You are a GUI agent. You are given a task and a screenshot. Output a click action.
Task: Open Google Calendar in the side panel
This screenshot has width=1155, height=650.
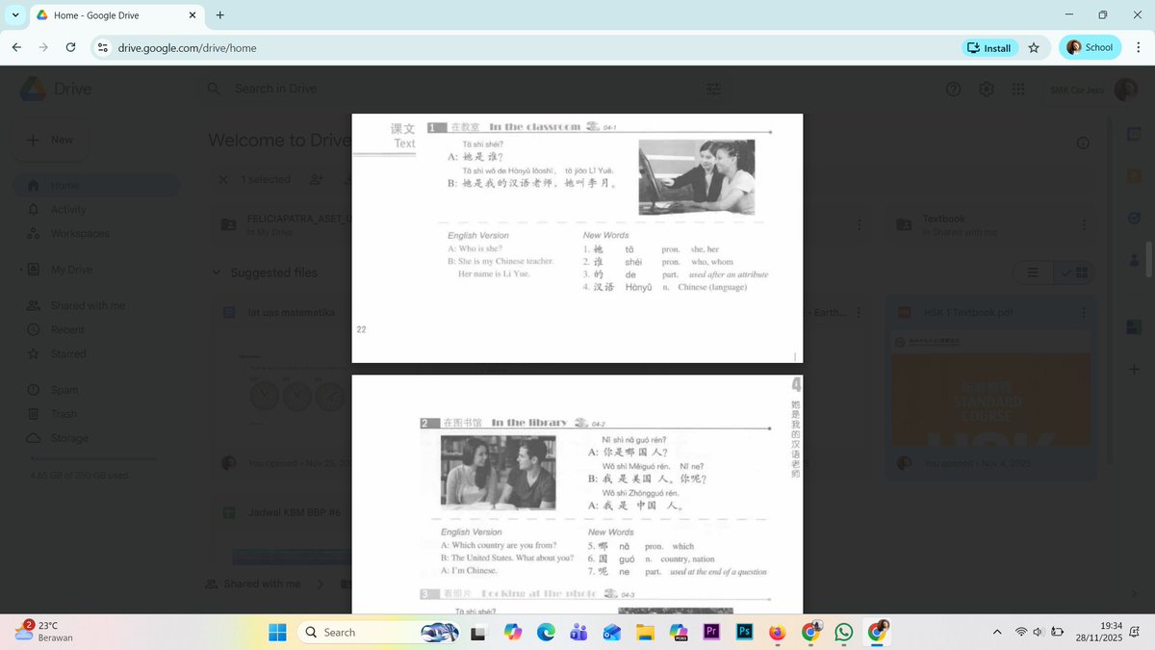click(1135, 134)
